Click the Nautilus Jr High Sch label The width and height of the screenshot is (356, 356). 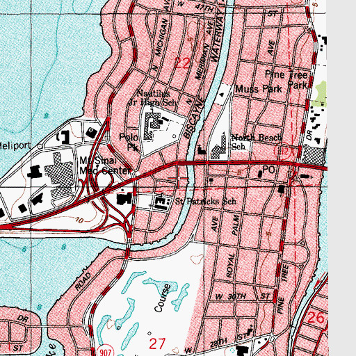click(x=153, y=98)
